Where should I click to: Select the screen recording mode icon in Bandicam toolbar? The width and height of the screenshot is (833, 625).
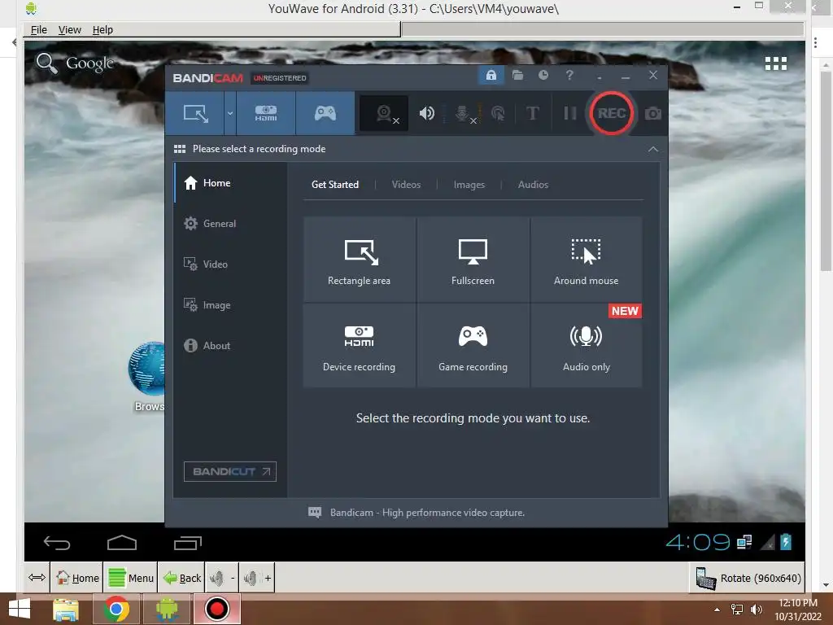pos(195,113)
